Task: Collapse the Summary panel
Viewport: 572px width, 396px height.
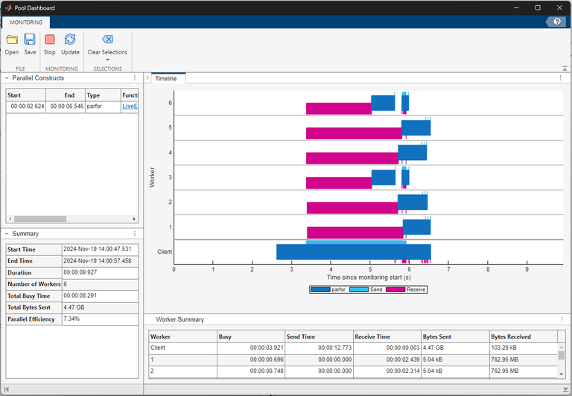Action: [7, 234]
